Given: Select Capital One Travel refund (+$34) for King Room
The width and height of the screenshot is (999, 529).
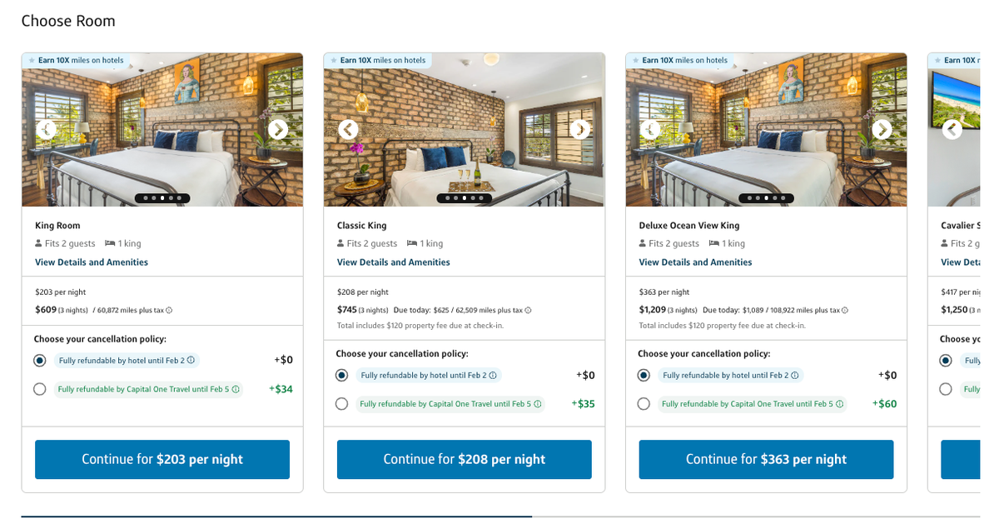Looking at the screenshot, I should click(39, 389).
